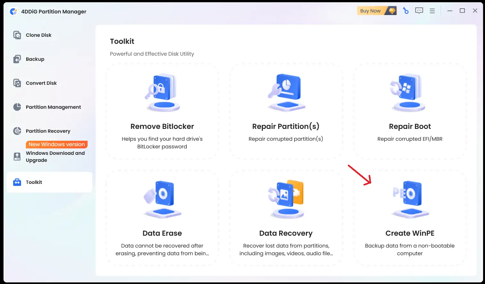Screen dimensions: 485x284
Task: Open Windows Download and Upgrade
Action: coord(55,157)
